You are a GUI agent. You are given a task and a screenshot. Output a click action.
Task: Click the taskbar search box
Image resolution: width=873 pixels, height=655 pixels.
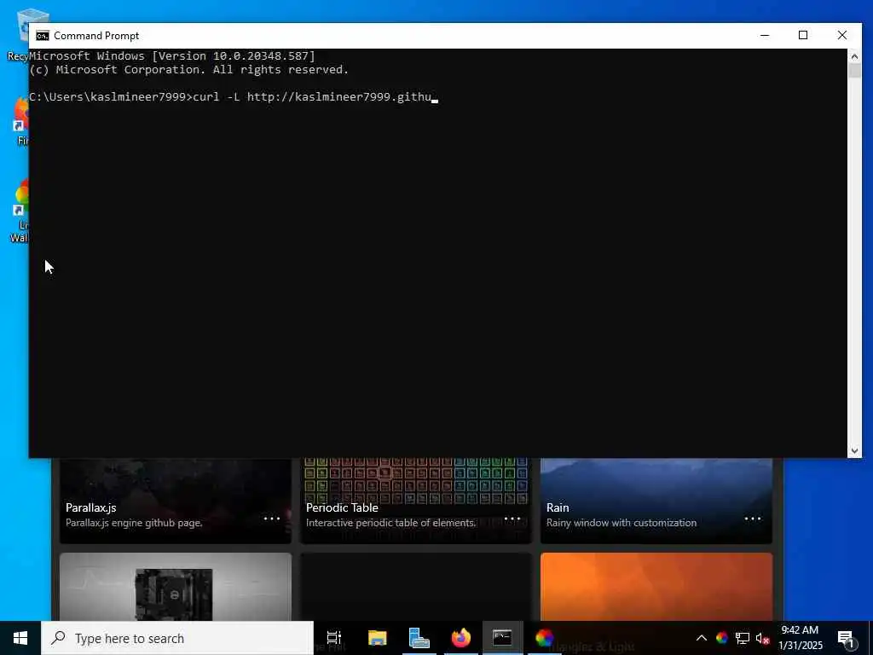(x=177, y=638)
